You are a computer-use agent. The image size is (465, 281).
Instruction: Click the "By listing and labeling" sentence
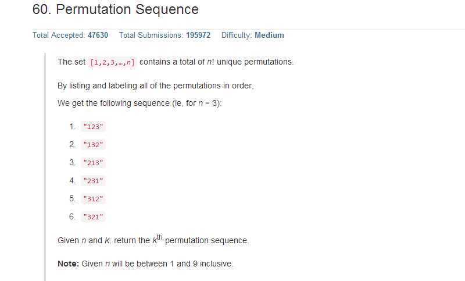tap(156, 86)
